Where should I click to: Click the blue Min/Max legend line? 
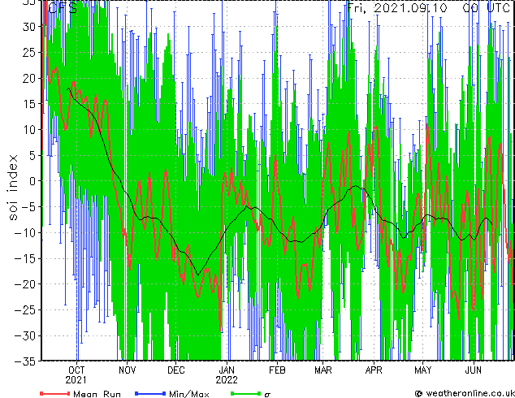pyautogui.click(x=150, y=393)
